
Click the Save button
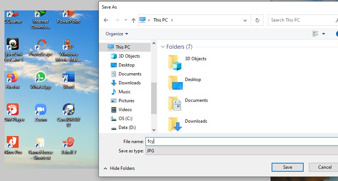[x=287, y=167]
